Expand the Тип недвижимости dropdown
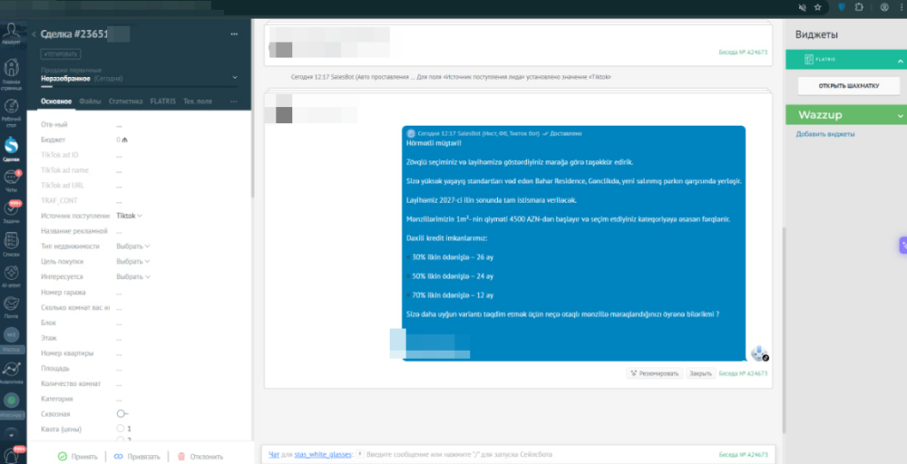This screenshot has width=907, height=464. point(133,246)
